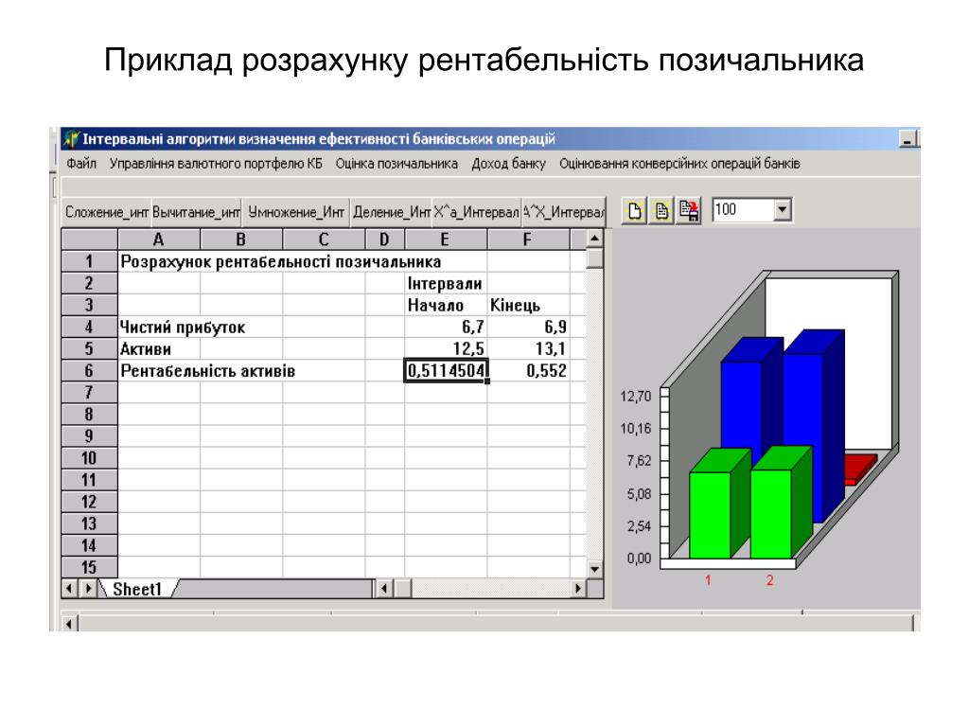Click the new document toolbar icon
The width and height of the screenshot is (969, 727).
[x=635, y=211]
